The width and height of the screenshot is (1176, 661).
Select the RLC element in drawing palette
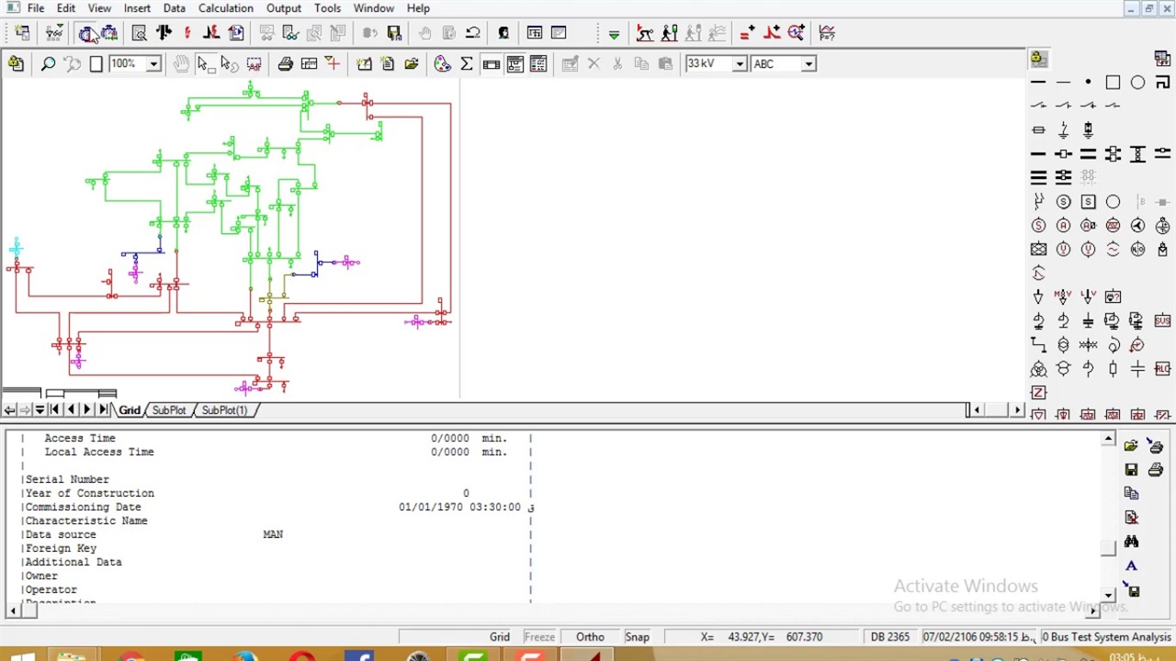tap(1162, 369)
